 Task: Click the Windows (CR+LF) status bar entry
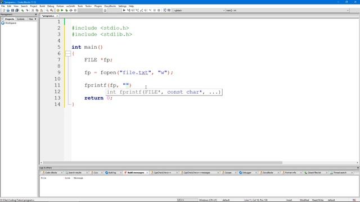[x=208, y=200]
